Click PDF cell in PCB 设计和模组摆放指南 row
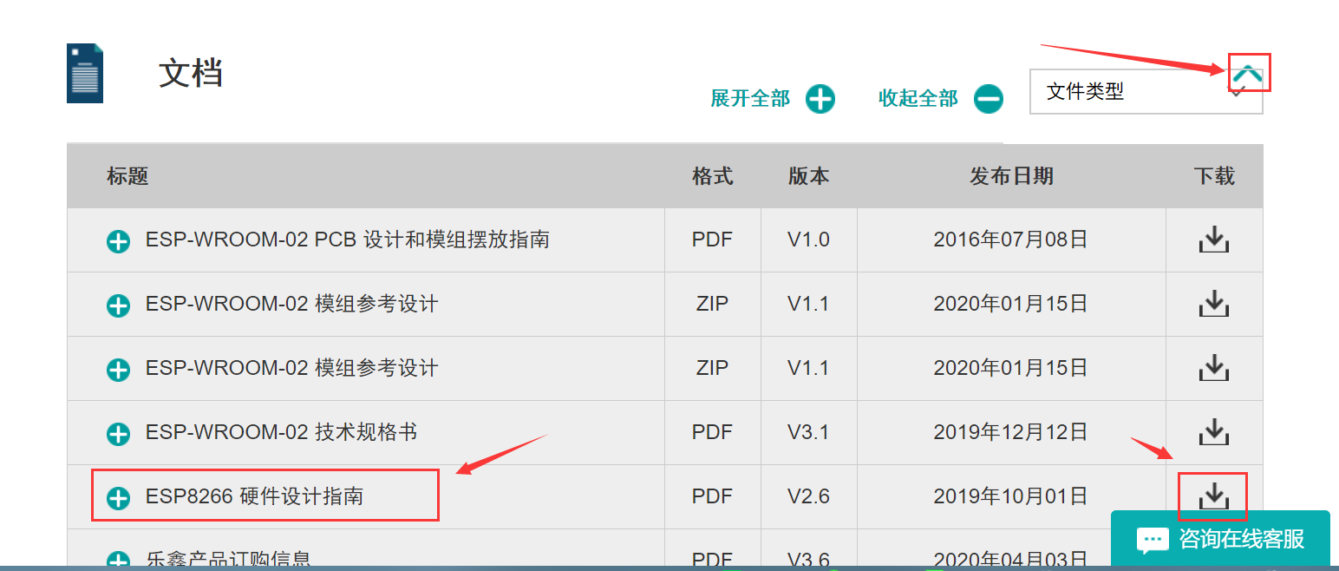The width and height of the screenshot is (1339, 571). coord(712,240)
